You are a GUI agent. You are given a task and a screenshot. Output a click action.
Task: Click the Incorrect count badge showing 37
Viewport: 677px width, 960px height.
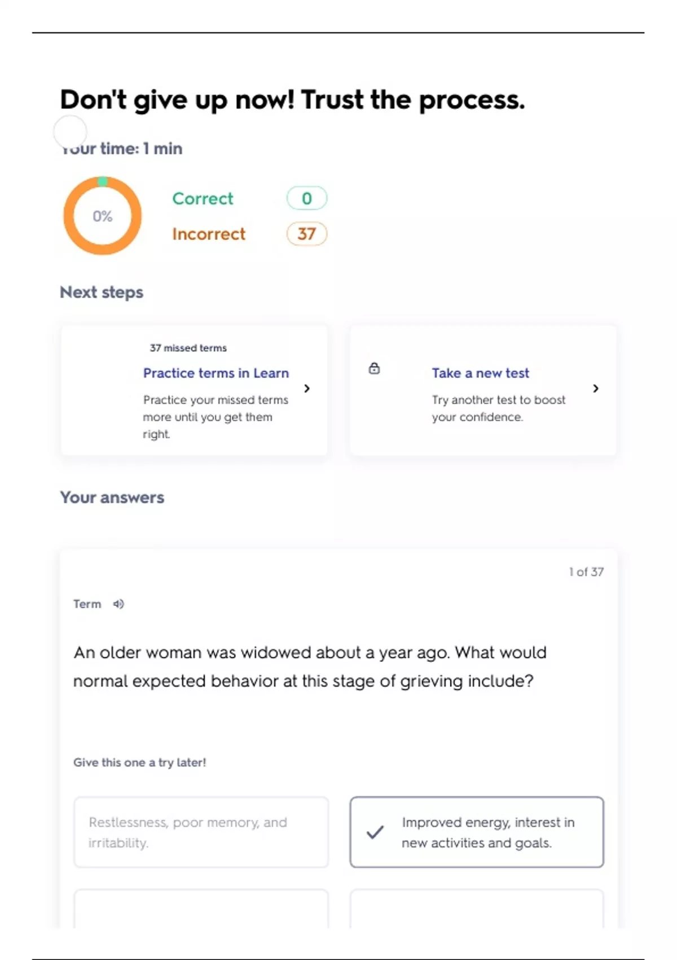coord(306,234)
